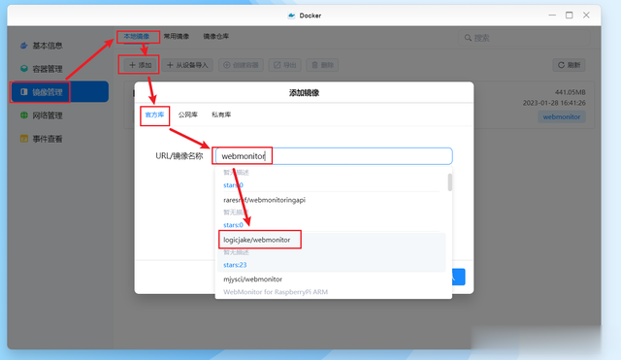621x360 pixels.
Task: Click the URL/镜像名称 input field
Action: [334, 156]
